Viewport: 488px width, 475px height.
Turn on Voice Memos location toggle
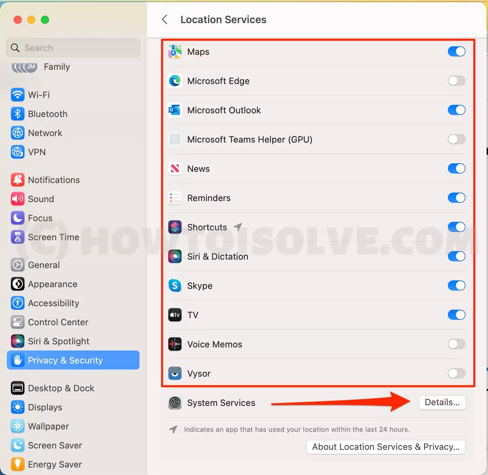pos(456,344)
